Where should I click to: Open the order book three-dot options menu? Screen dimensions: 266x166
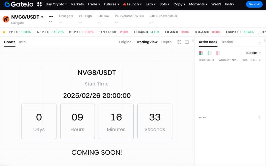[x=259, y=42]
